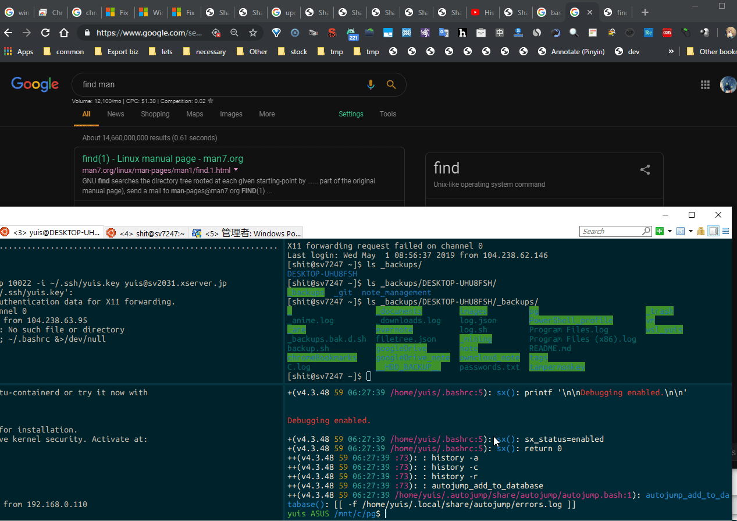Open the ConEmu hamburger settings menu
This screenshot has width=737, height=521.
click(x=725, y=231)
